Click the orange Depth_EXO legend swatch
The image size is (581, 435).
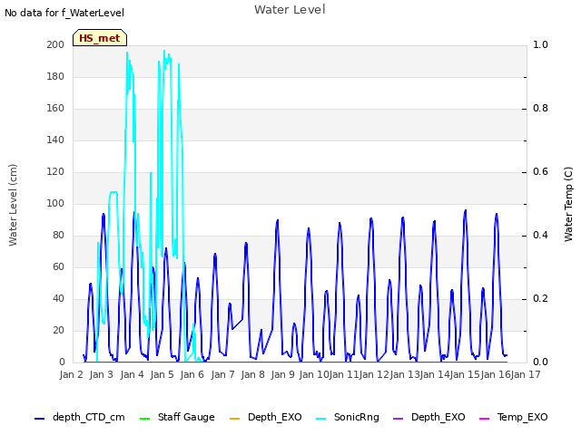pyautogui.click(x=234, y=419)
